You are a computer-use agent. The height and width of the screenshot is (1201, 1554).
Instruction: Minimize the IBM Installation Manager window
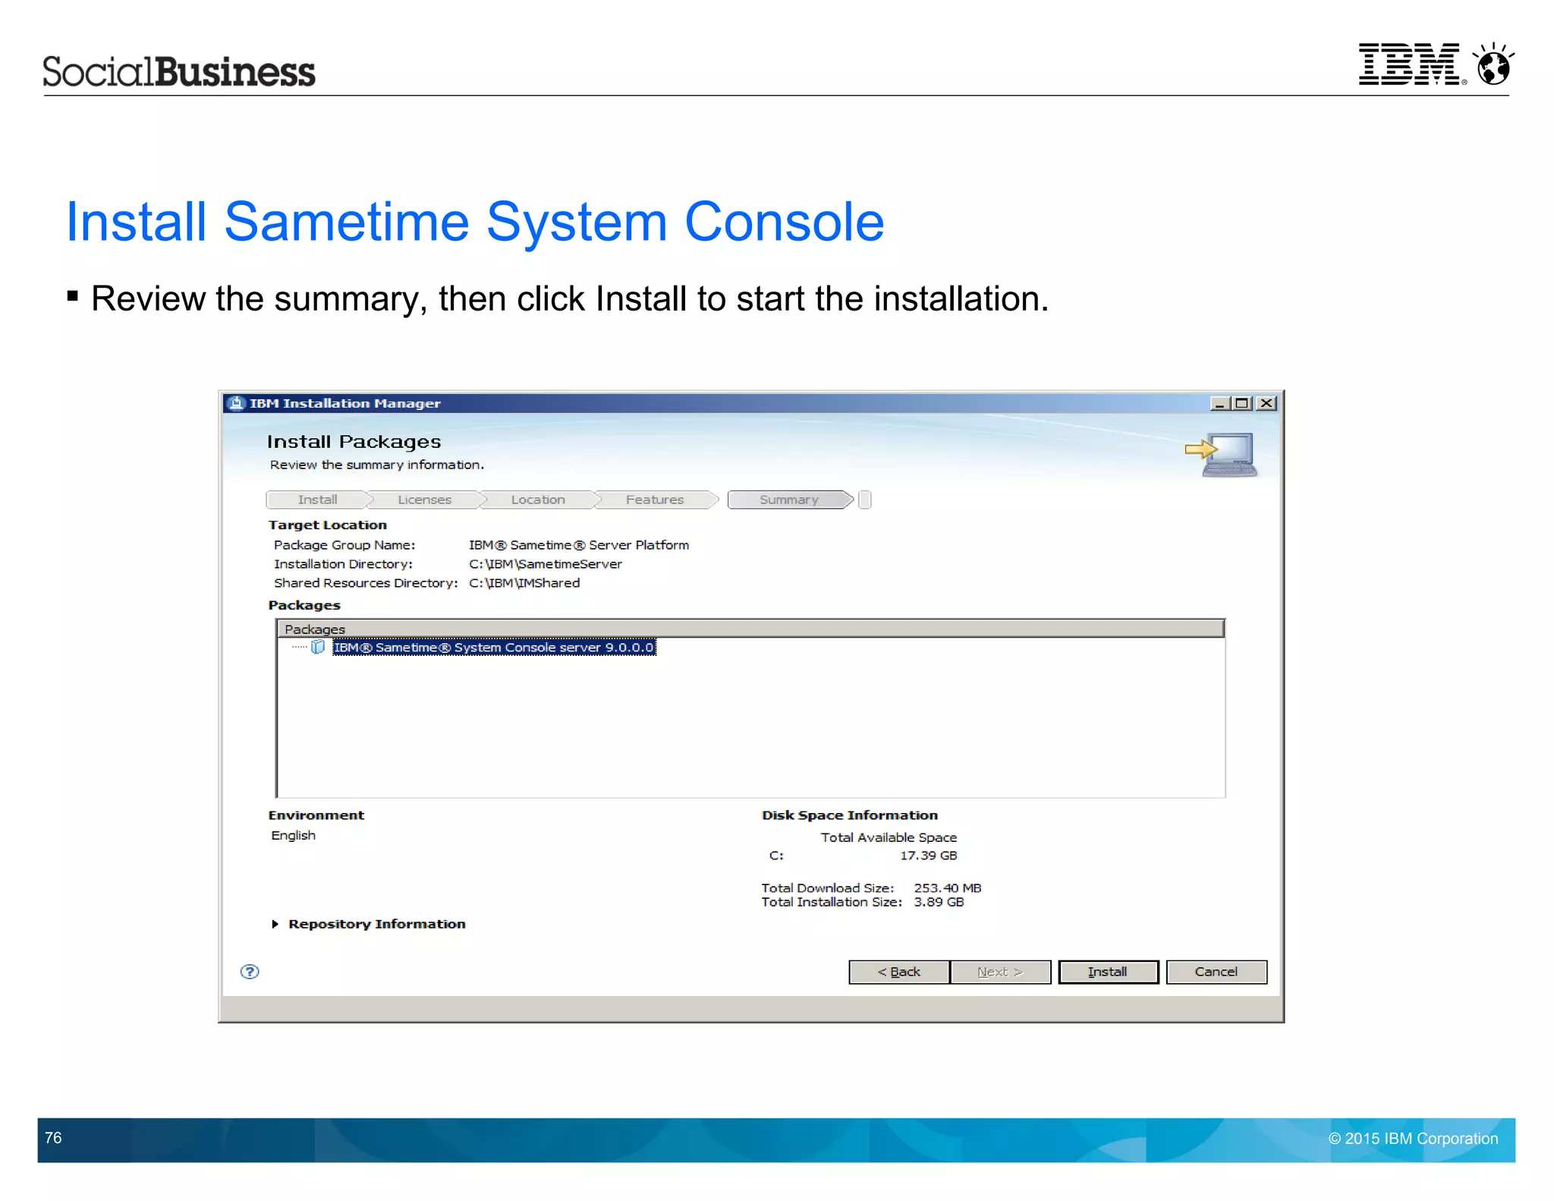coord(1219,403)
